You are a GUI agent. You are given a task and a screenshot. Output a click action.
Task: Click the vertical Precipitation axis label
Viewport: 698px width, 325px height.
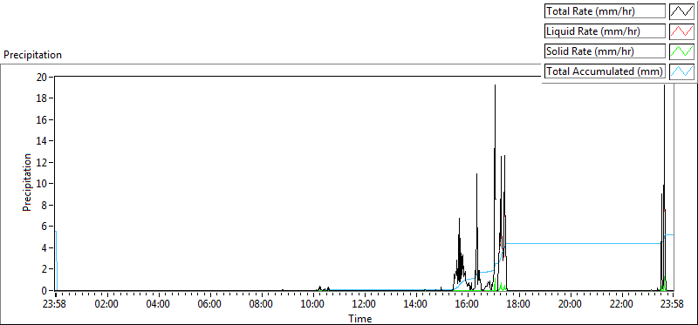click(27, 182)
